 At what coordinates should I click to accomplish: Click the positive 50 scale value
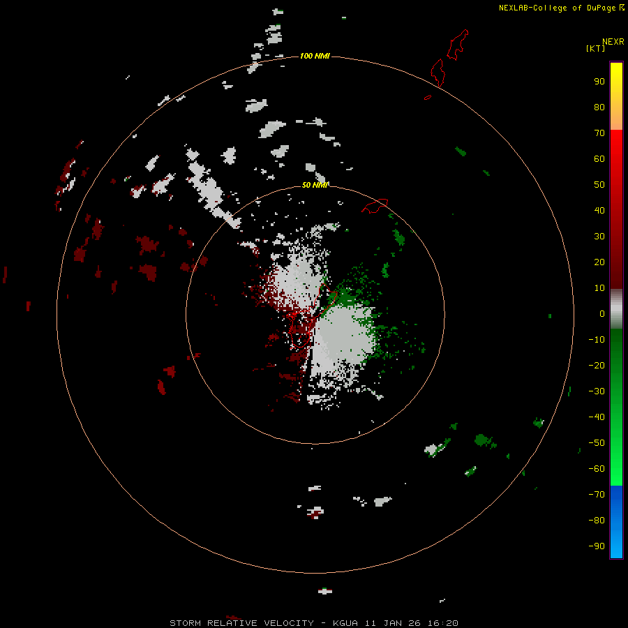point(599,185)
